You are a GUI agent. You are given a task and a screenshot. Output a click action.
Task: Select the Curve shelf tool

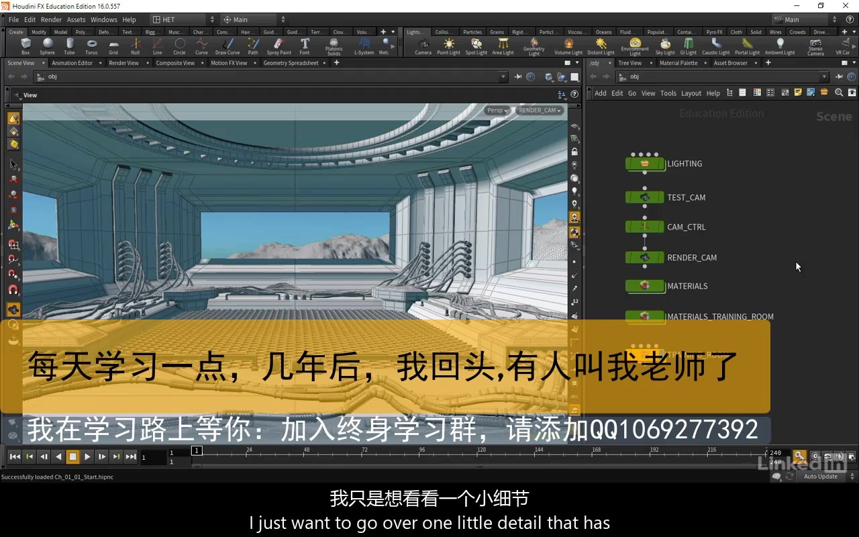click(x=201, y=46)
